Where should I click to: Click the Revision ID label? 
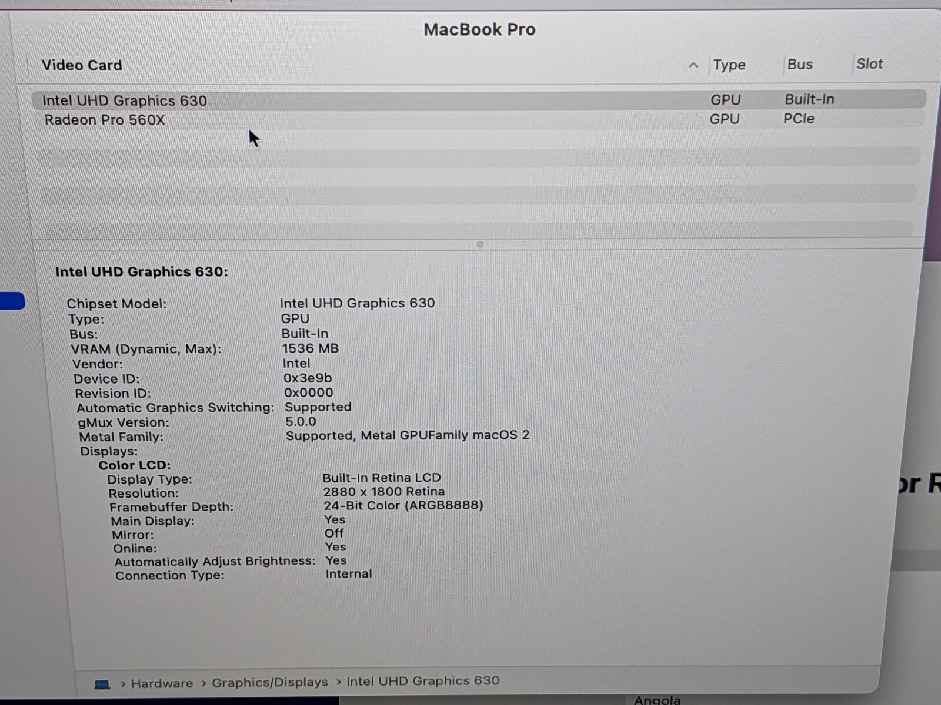tap(113, 394)
